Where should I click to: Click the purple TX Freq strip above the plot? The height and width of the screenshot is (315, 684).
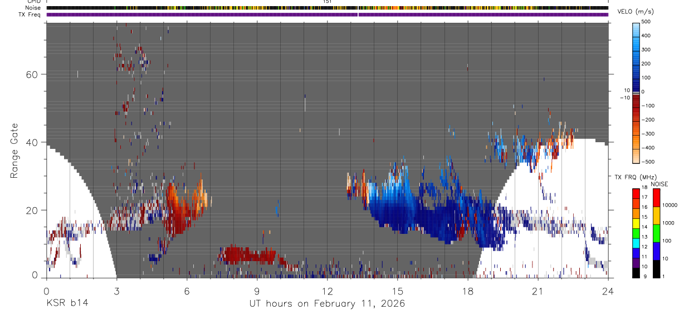pos(328,14)
